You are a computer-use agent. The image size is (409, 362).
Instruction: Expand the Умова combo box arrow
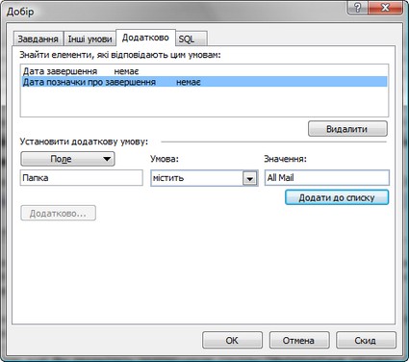point(250,178)
